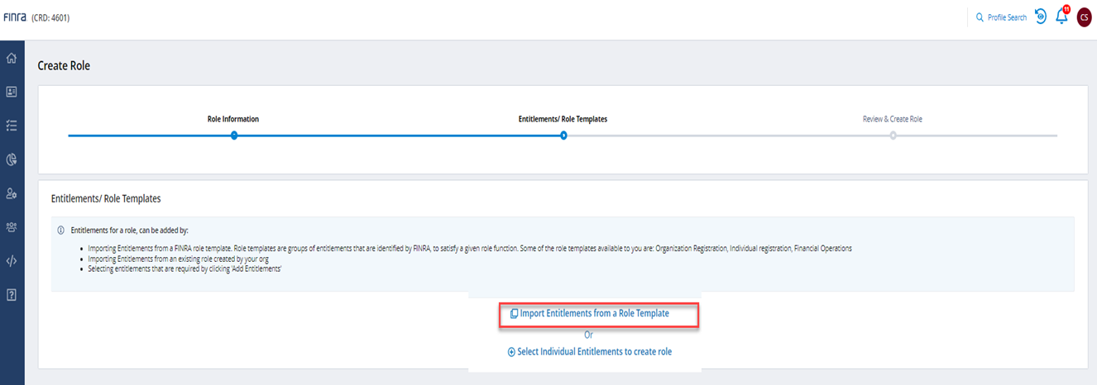Click Profile Search in the header

[x=1001, y=17]
